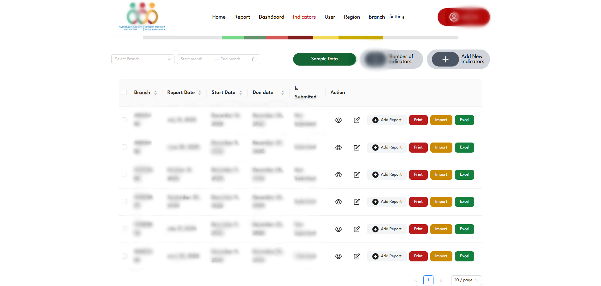
Task: Click the edit pencil icon in second row
Action: point(356,148)
